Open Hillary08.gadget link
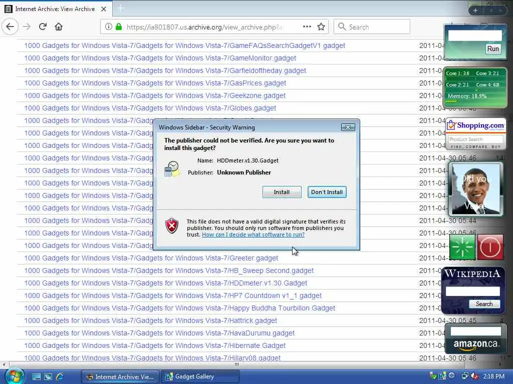Image resolution: width=513 pixels, height=384 pixels. pos(152,358)
